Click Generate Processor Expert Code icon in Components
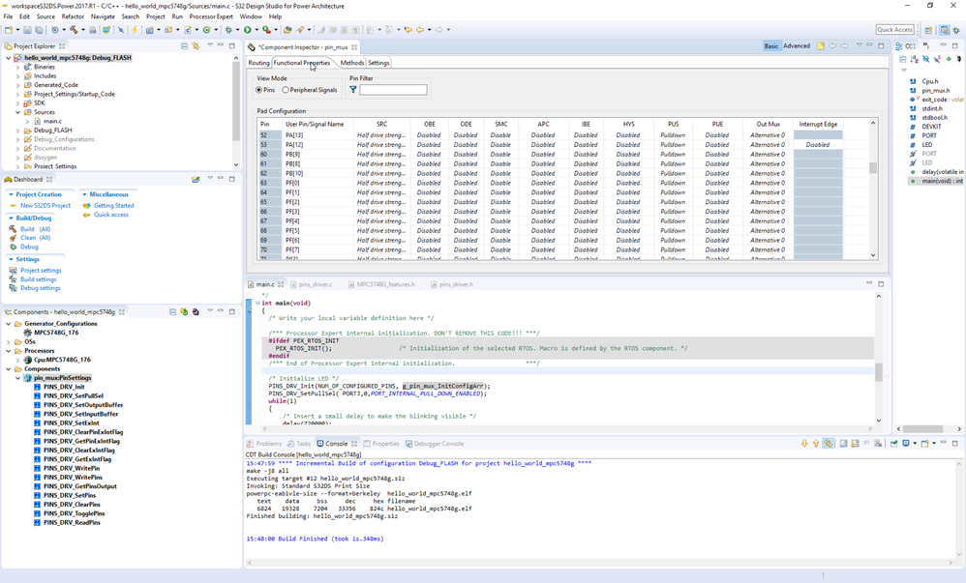The height and width of the screenshot is (583, 966). [184, 312]
